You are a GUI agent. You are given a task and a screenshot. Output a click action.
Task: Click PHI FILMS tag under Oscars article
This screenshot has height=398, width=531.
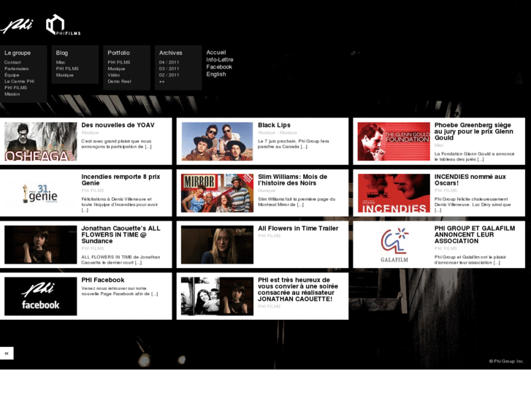pos(446,191)
